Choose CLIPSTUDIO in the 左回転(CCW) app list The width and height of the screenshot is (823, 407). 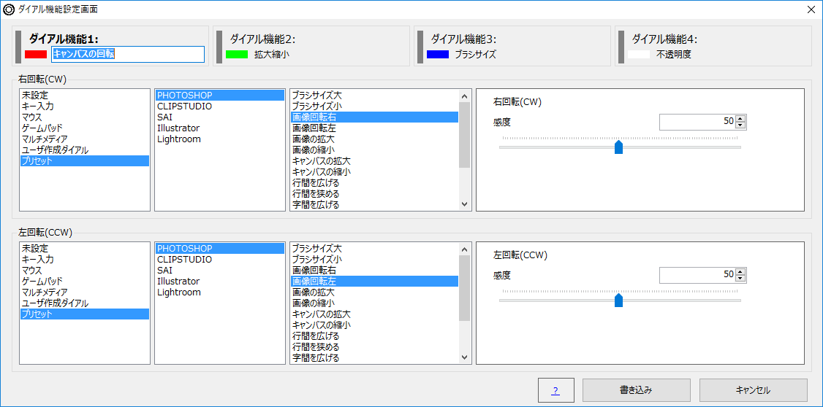(220, 259)
